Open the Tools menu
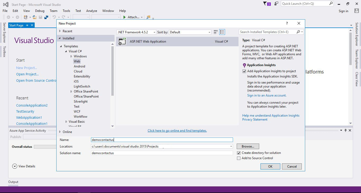Image resolution: width=361 pixels, height=193 pixels. [x=66, y=11]
